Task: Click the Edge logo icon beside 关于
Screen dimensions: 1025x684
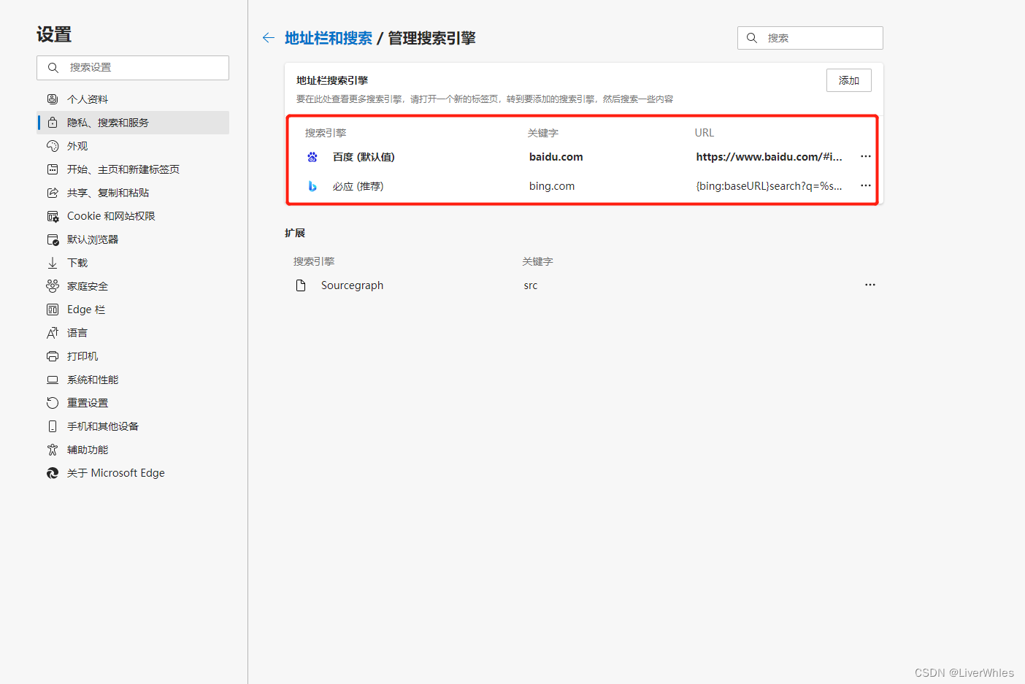Action: coord(53,473)
